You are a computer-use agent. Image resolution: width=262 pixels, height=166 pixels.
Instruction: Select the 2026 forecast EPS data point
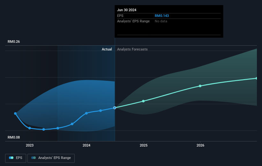coord(200,86)
